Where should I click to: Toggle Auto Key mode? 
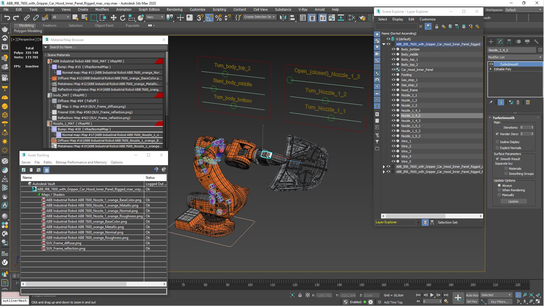point(472,295)
